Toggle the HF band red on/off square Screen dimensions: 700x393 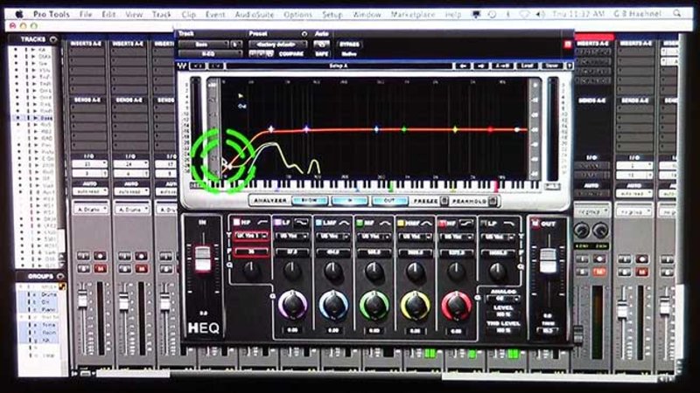(442, 224)
